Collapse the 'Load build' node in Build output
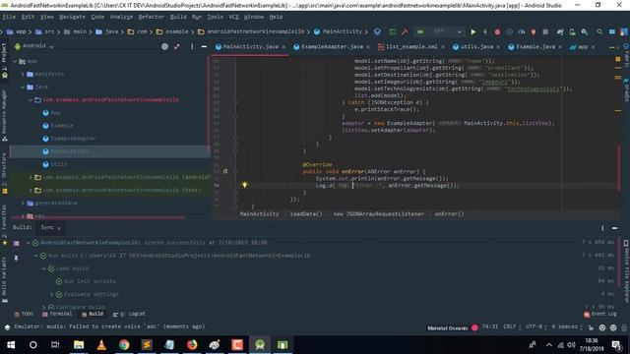Image resolution: width=630 pixels, height=354 pixels. [43, 268]
